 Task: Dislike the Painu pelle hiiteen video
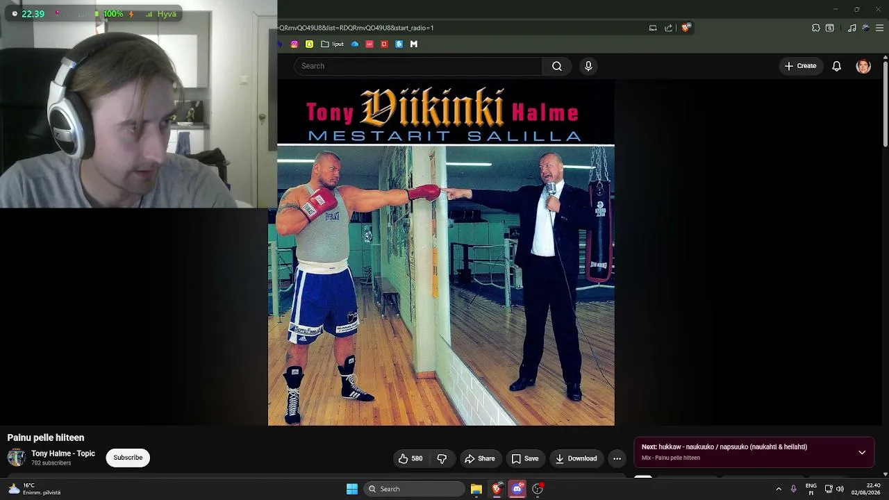click(442, 458)
